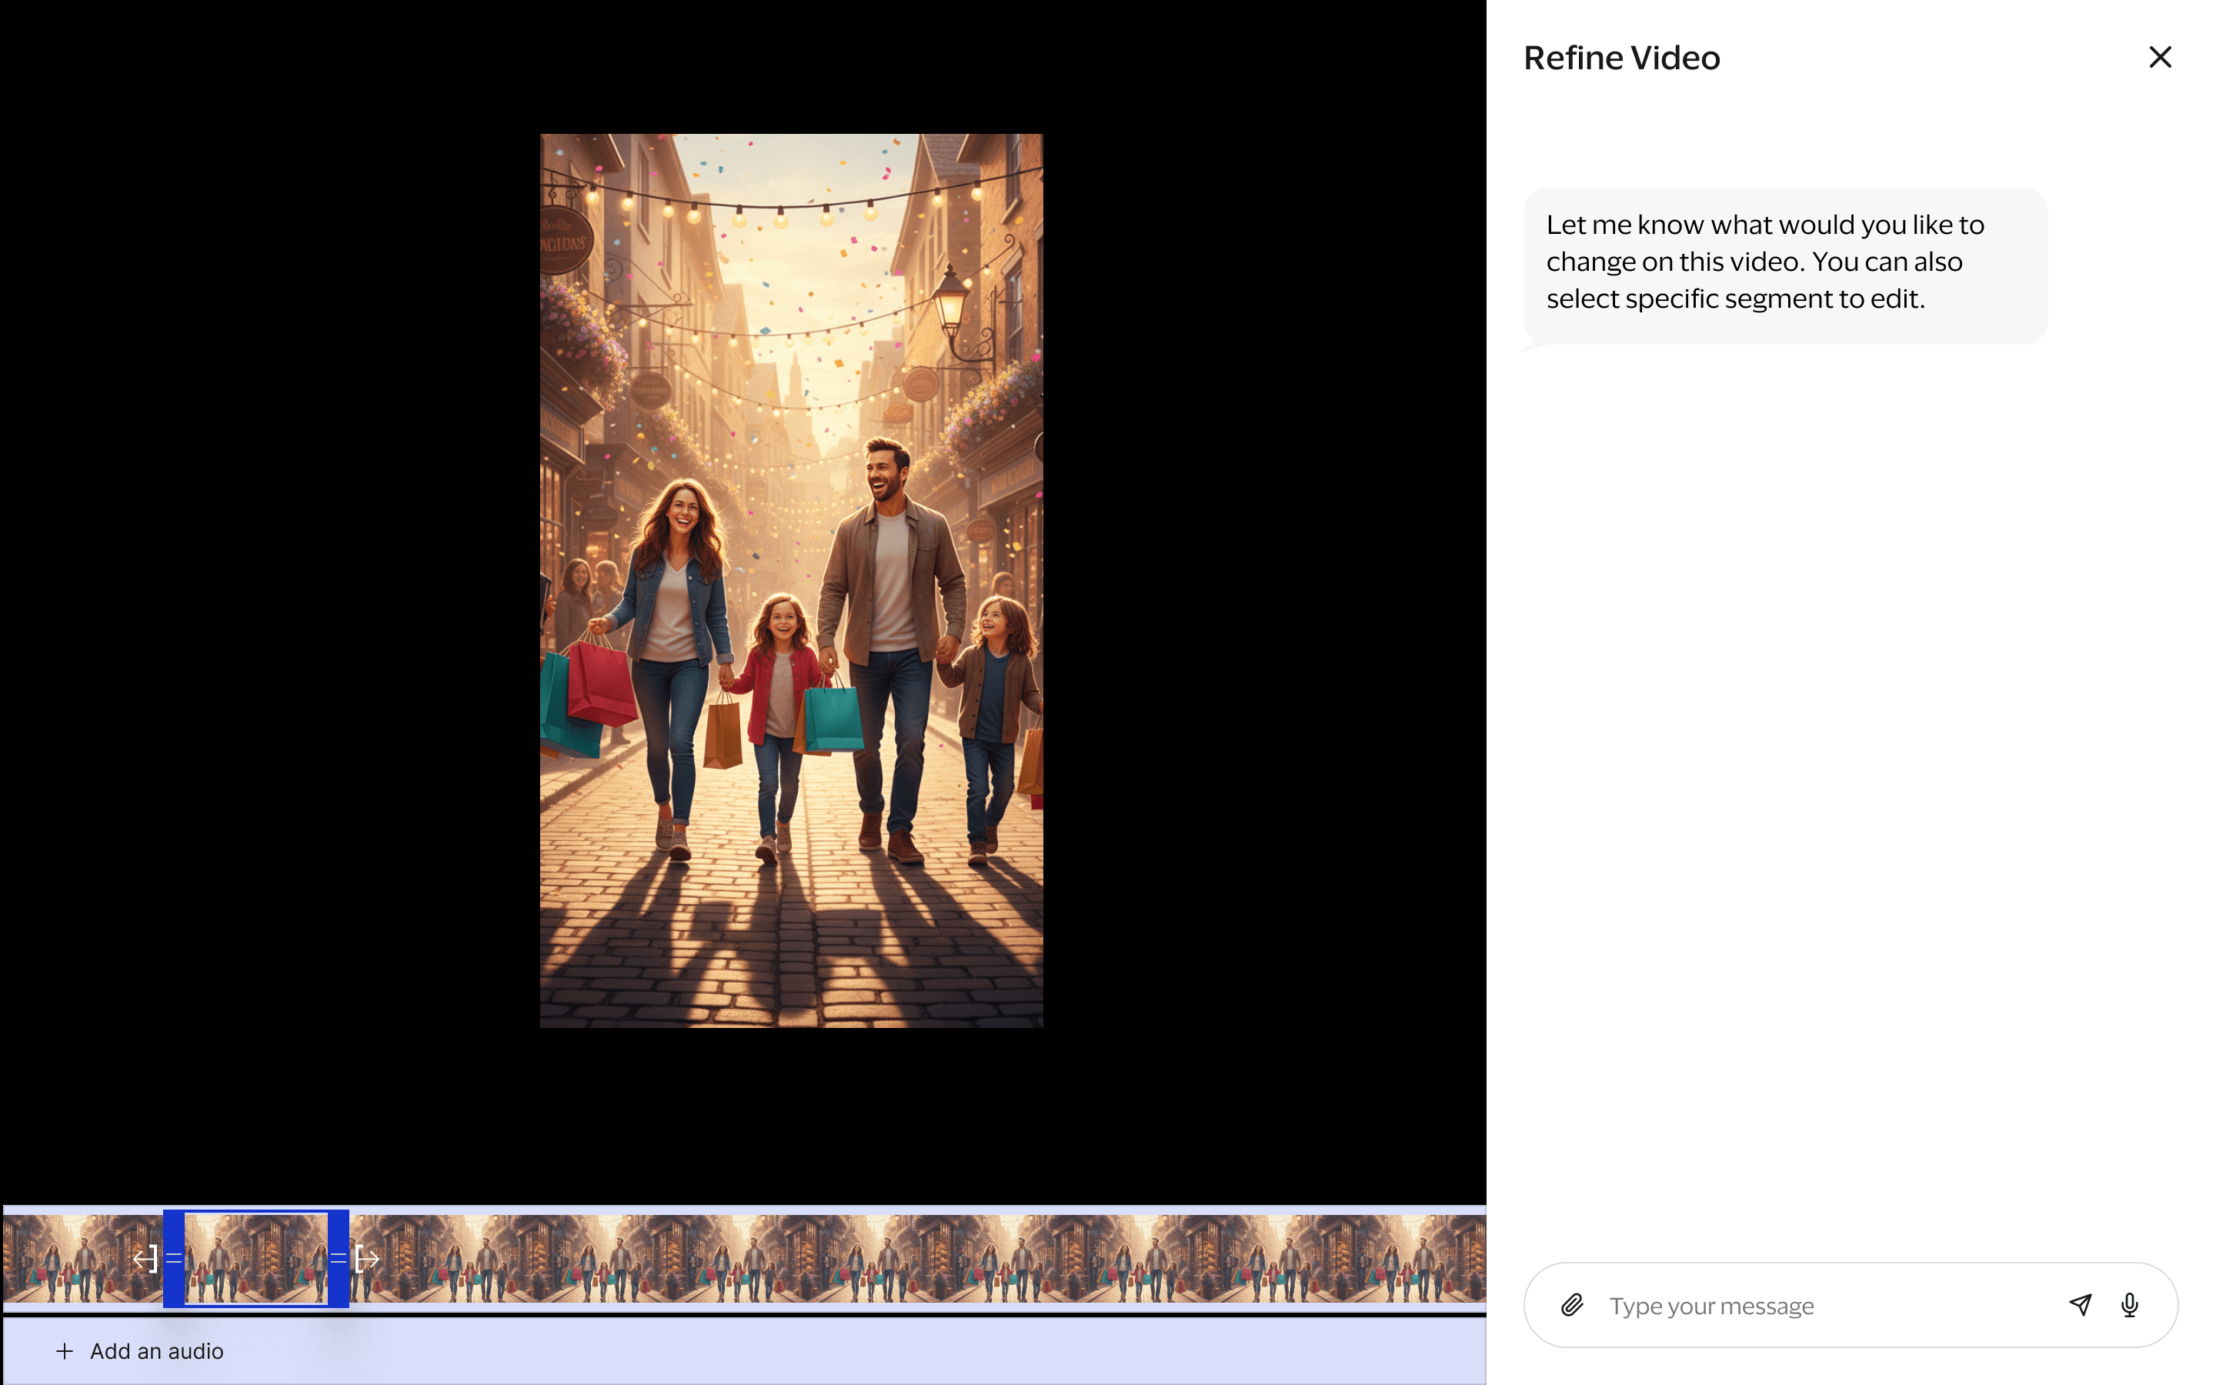Click the Add an audio label
This screenshot has height=1385, width=2216.
[157, 1351]
